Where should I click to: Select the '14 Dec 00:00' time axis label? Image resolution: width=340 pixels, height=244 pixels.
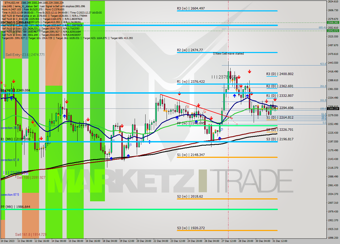(x=58, y=241)
